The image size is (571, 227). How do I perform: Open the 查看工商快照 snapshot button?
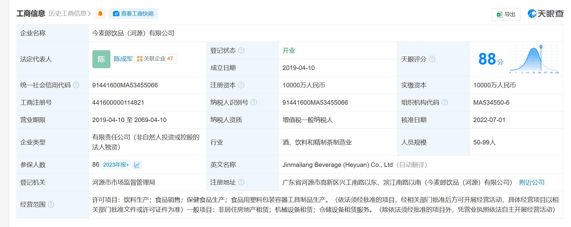133,14
